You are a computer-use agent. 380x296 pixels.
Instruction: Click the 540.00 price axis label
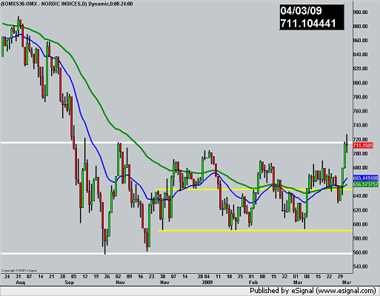pos(361,266)
